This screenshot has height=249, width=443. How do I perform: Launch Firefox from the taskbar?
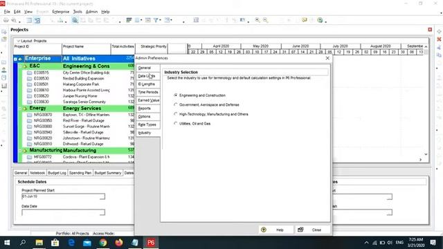coord(119,243)
